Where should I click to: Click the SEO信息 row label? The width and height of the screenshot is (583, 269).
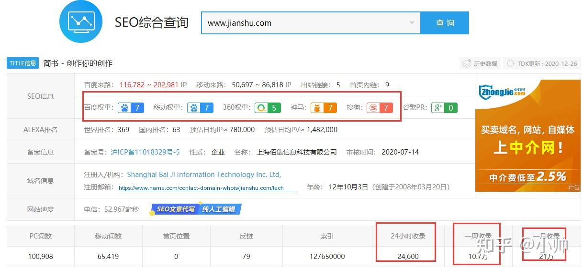(x=41, y=96)
